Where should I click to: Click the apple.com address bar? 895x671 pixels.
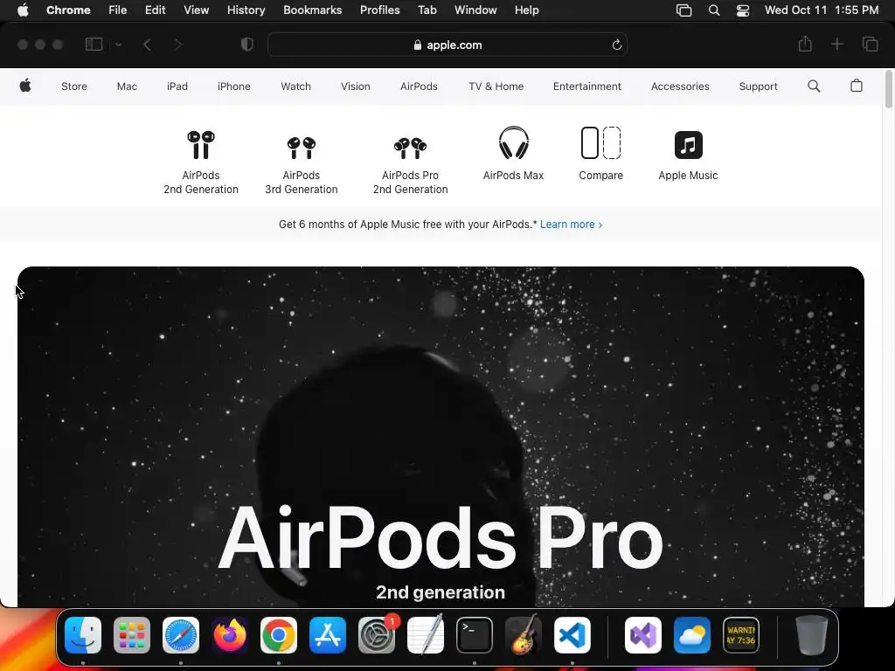(x=447, y=45)
